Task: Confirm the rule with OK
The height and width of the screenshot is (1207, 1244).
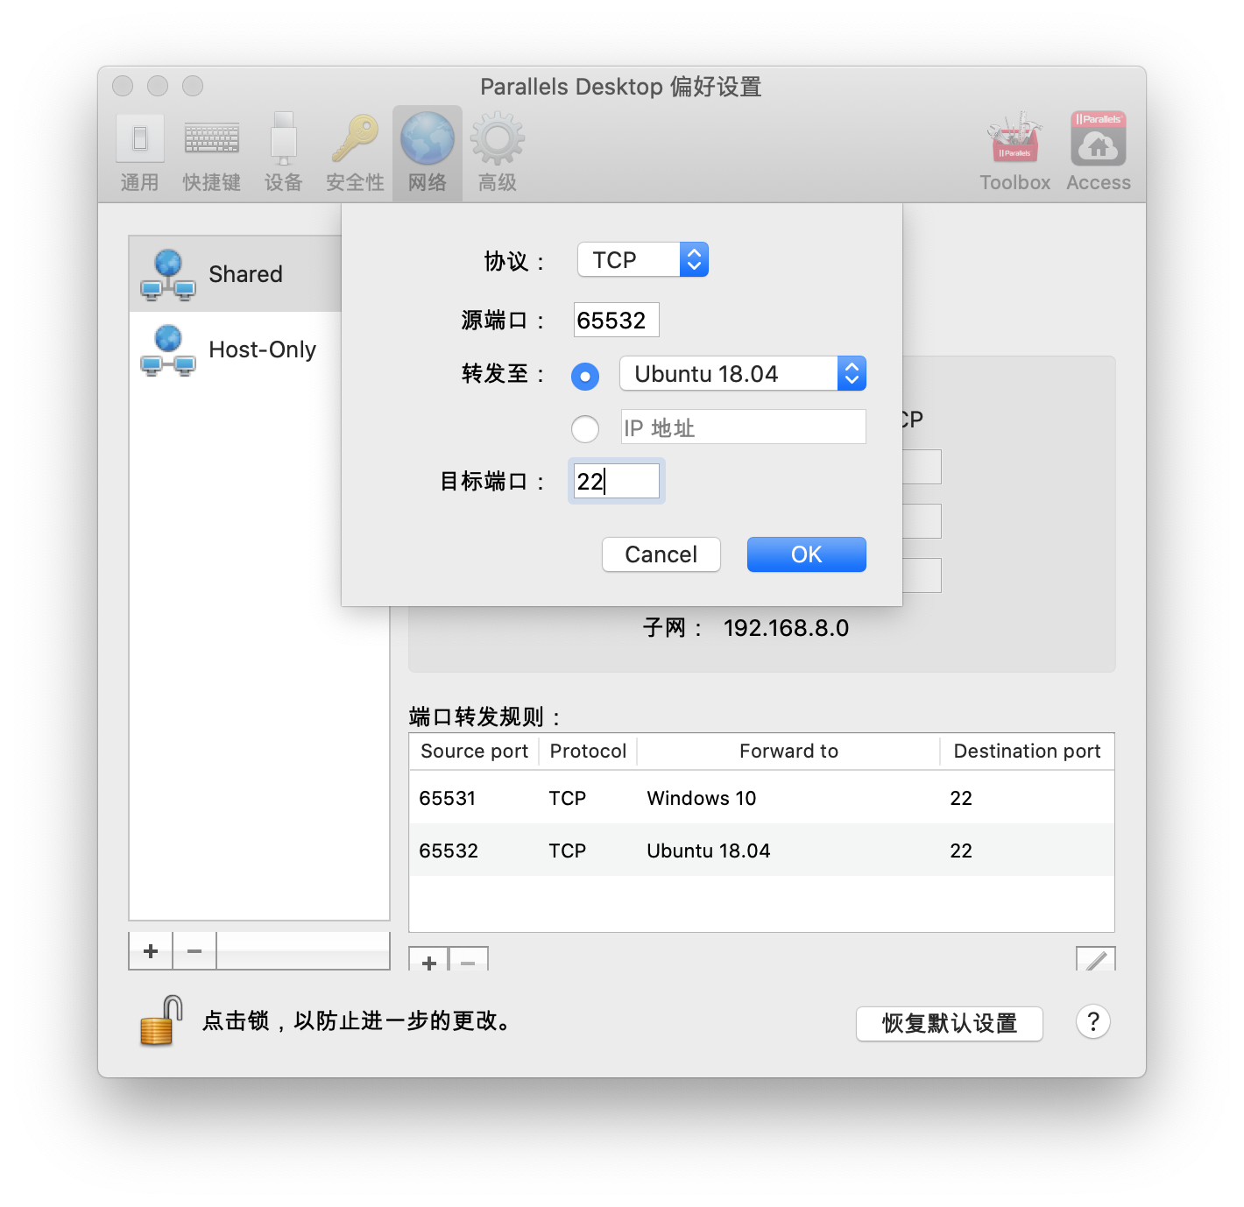Action: coord(807,554)
